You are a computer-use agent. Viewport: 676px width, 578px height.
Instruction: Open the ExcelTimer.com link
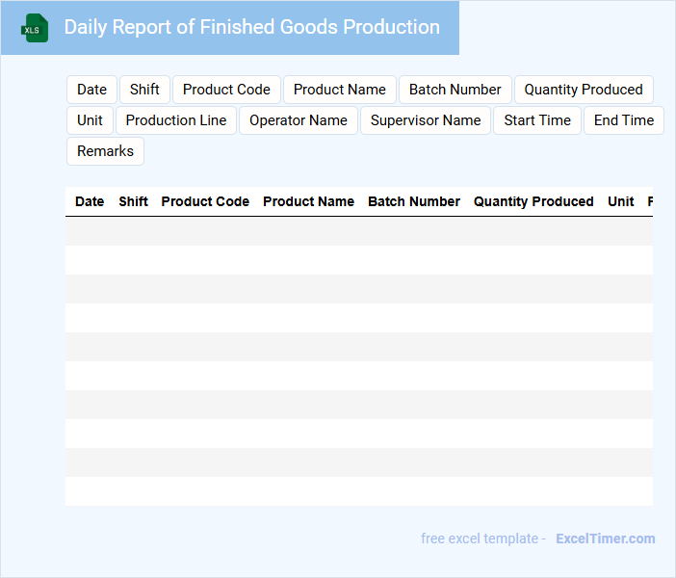[x=605, y=539]
